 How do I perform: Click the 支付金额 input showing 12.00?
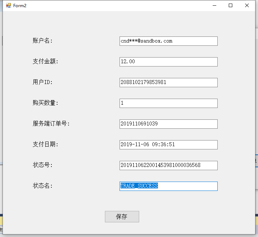point(168,62)
